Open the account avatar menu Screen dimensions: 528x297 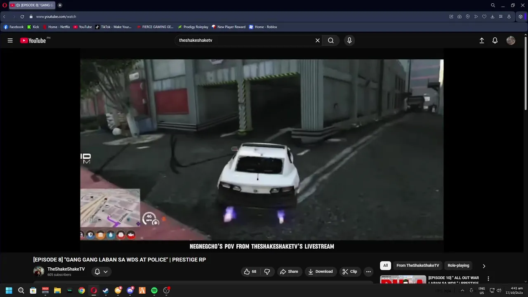click(x=511, y=40)
